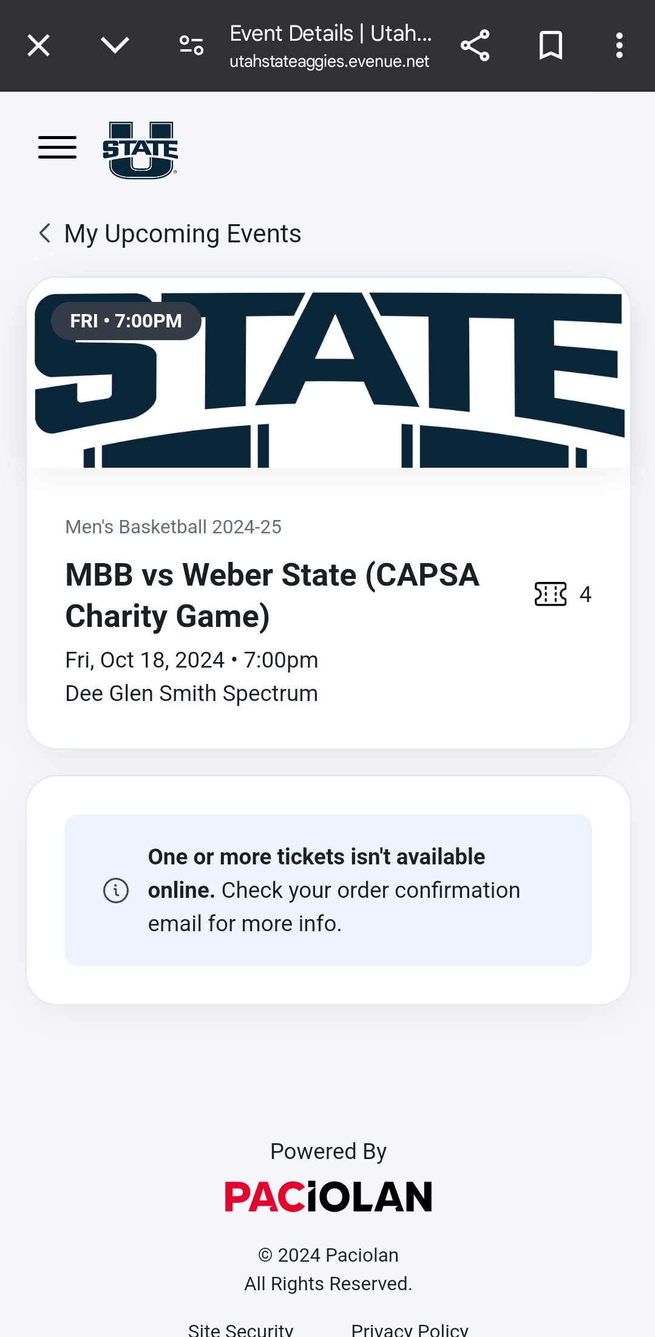Tap the ticket count icon

[x=551, y=594]
